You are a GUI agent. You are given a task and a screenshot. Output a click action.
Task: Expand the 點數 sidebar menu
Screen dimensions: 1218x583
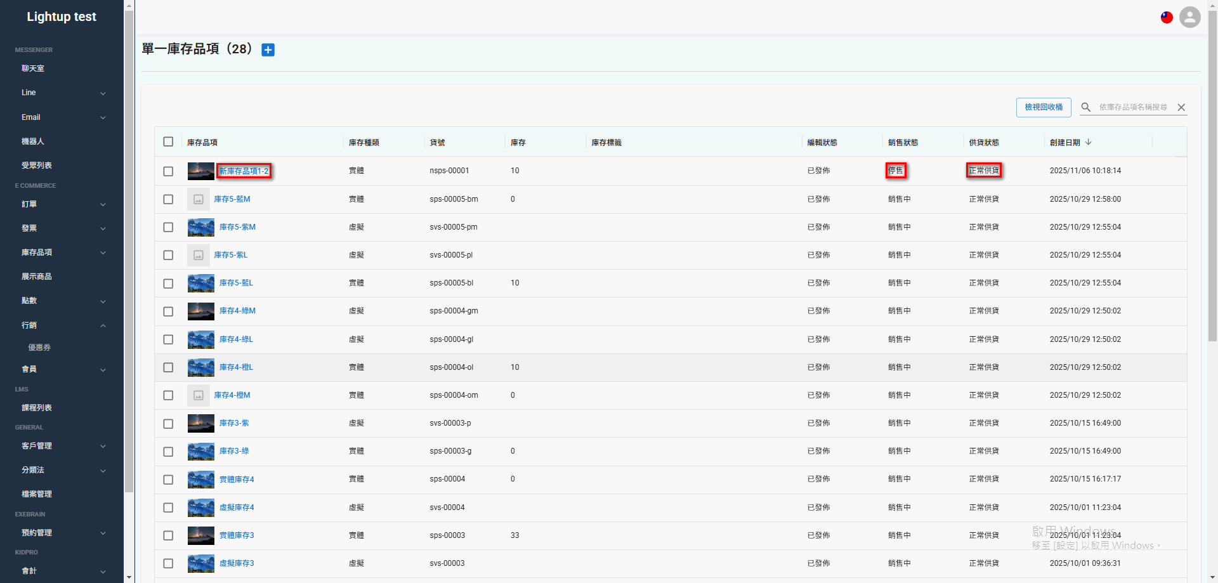[62, 301]
